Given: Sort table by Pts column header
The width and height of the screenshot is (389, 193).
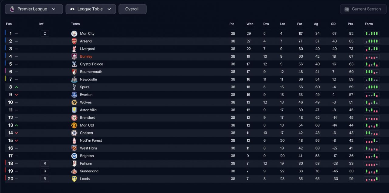Looking at the screenshot, I should click(350, 24).
